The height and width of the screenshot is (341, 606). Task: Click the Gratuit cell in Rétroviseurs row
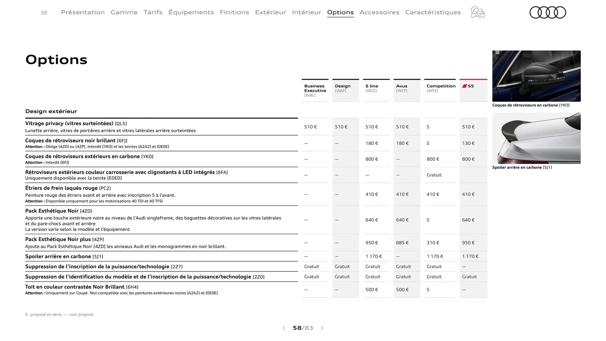coord(434,175)
